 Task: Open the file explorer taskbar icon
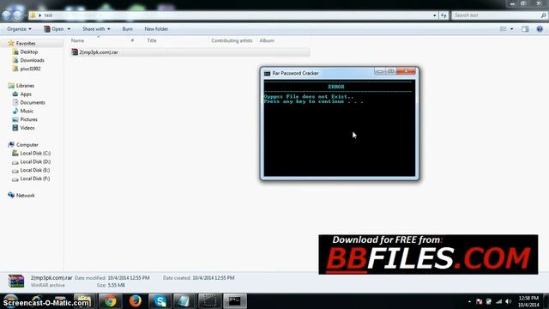(83, 301)
